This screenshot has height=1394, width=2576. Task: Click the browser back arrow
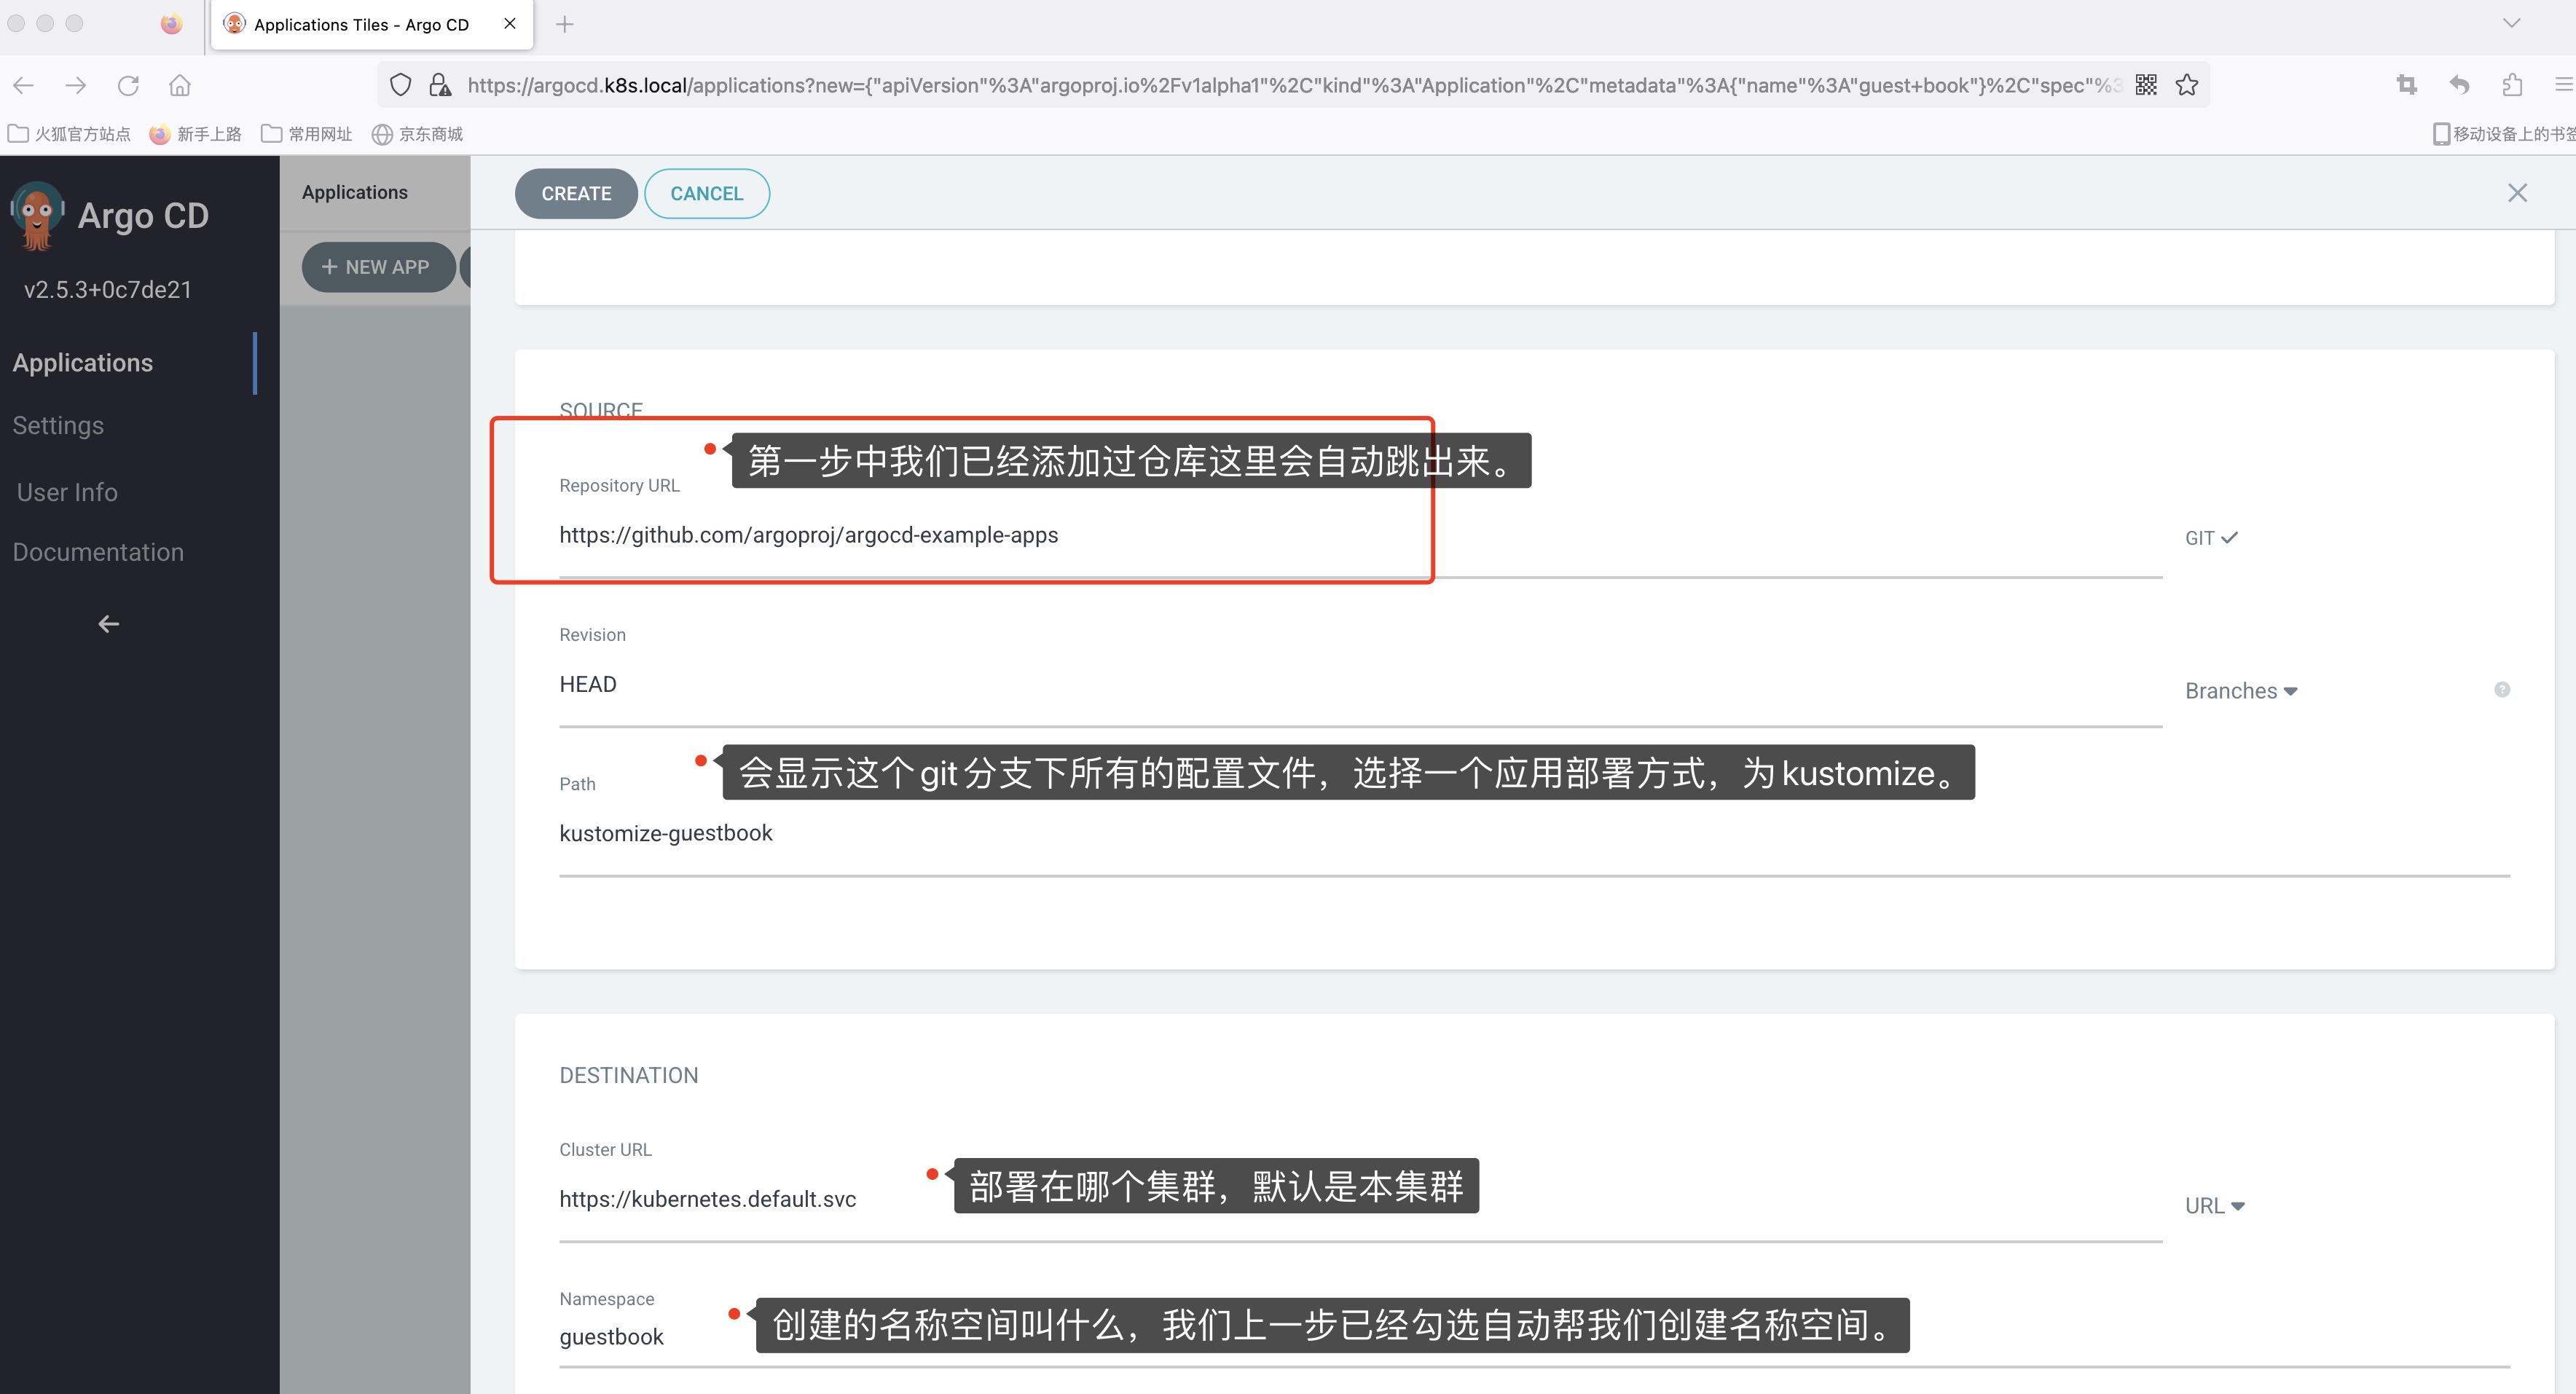coord(24,86)
